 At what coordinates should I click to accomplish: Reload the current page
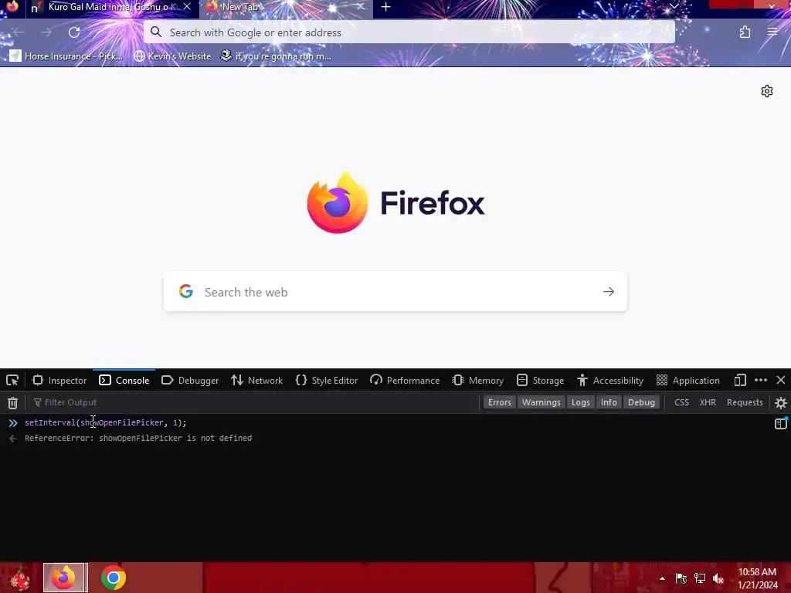tap(74, 32)
